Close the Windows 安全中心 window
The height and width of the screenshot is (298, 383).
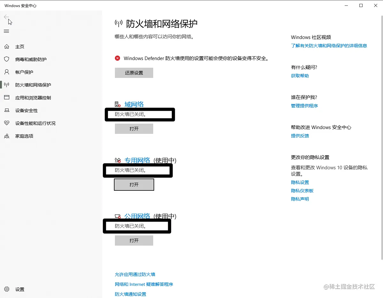click(x=376, y=5)
